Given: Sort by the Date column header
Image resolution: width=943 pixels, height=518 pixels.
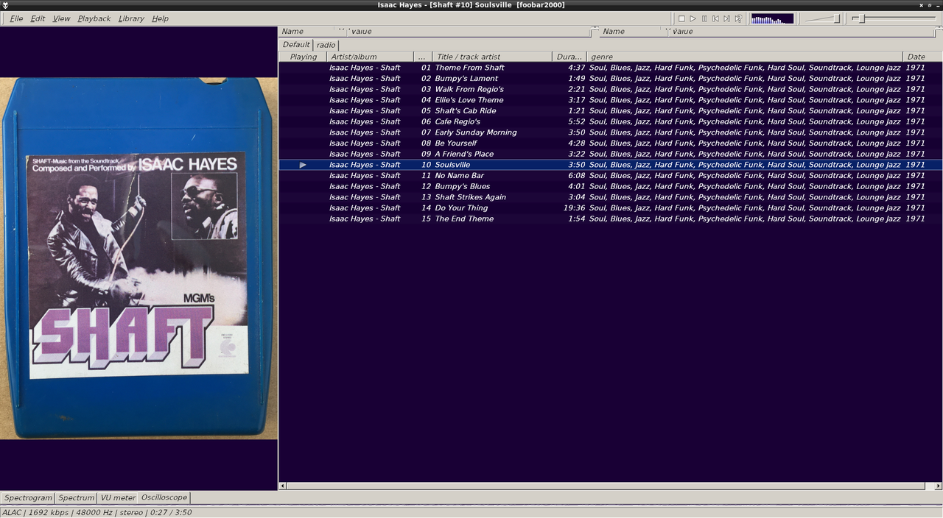Looking at the screenshot, I should pyautogui.click(x=922, y=57).
